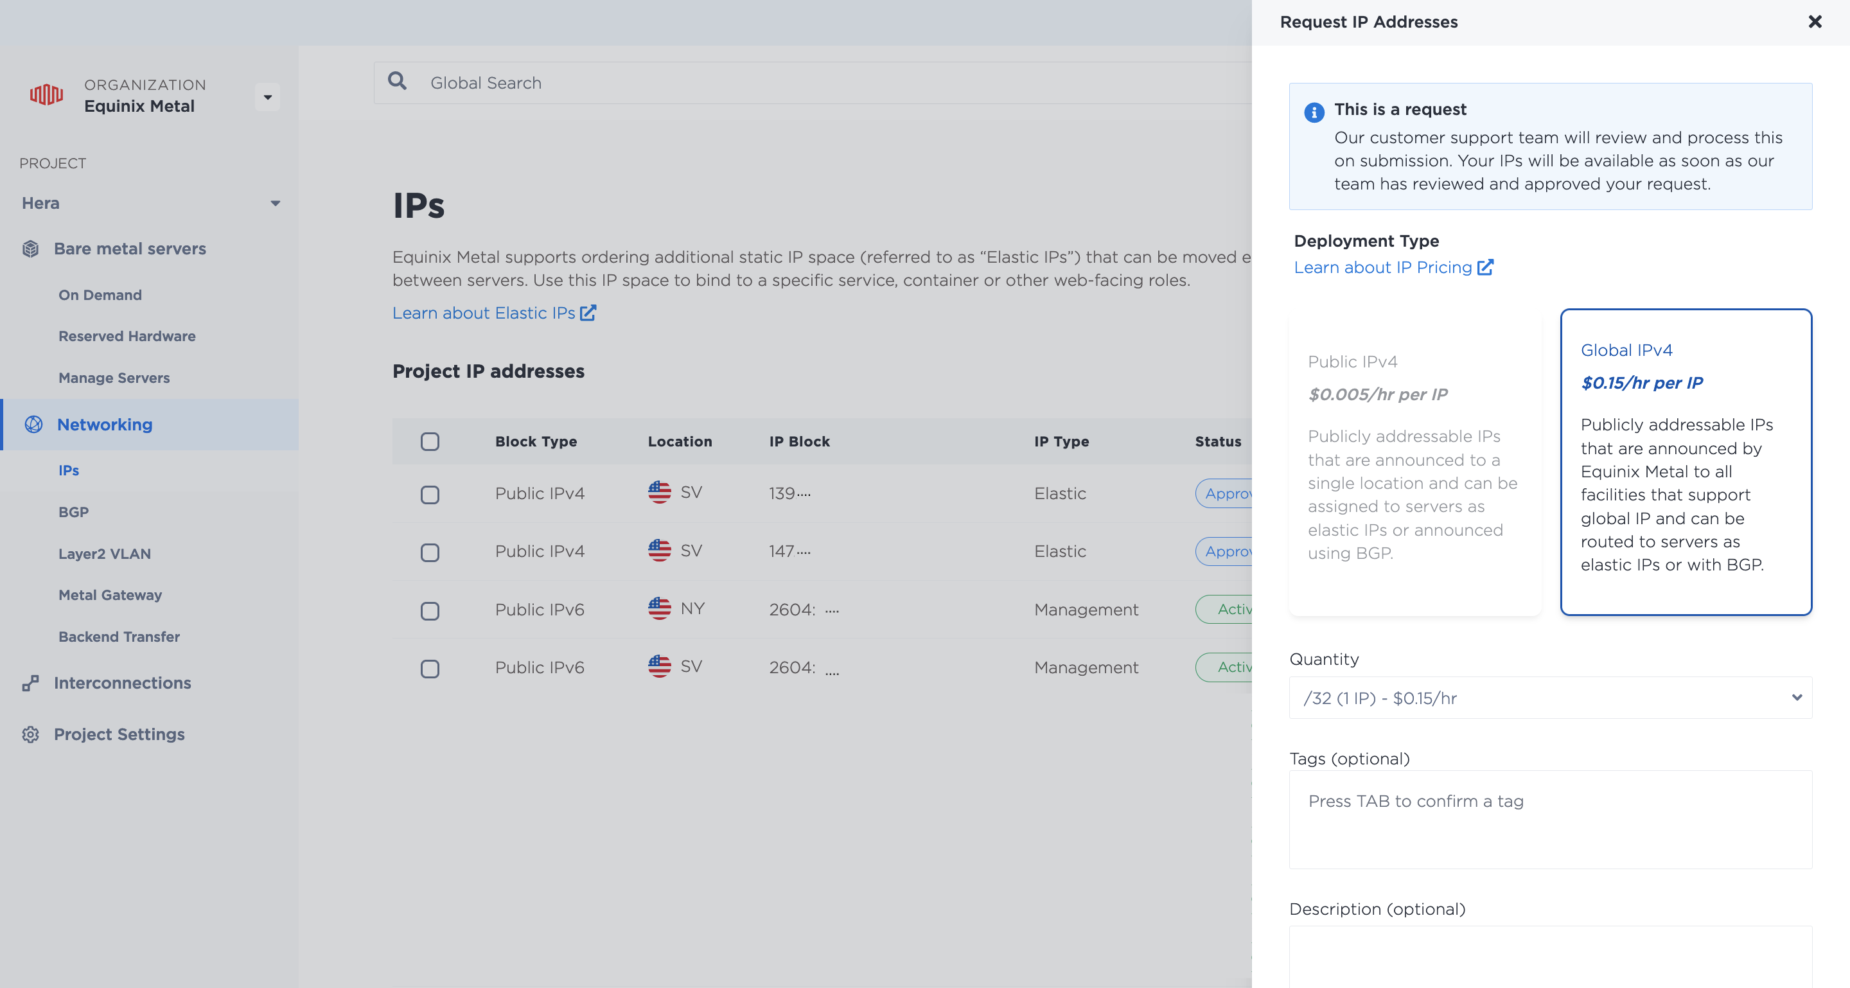Click the Interconnections icon
1850x988 pixels.
pyautogui.click(x=30, y=683)
